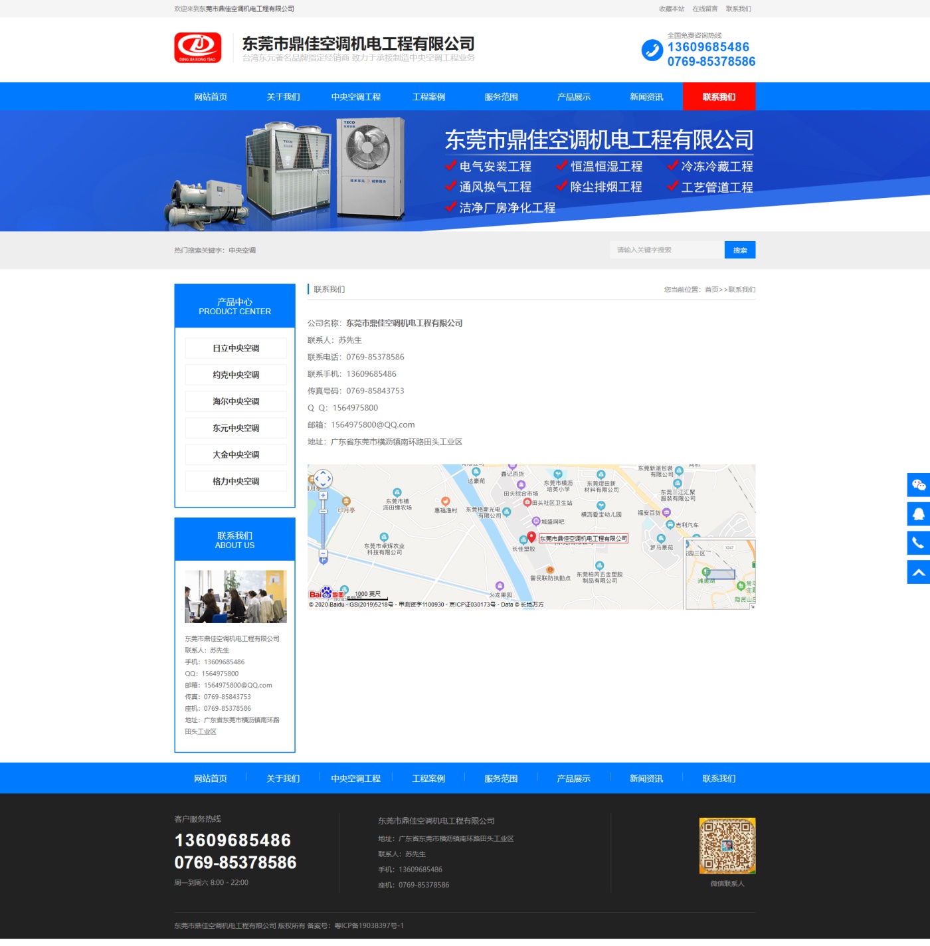This screenshot has width=930, height=946.
Task: Click the map overview minimap
Action: pyautogui.click(x=720, y=574)
